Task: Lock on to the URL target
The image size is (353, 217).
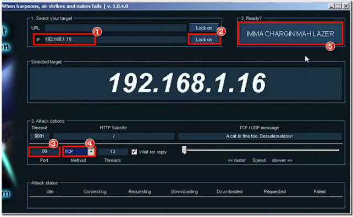Action: tap(204, 28)
